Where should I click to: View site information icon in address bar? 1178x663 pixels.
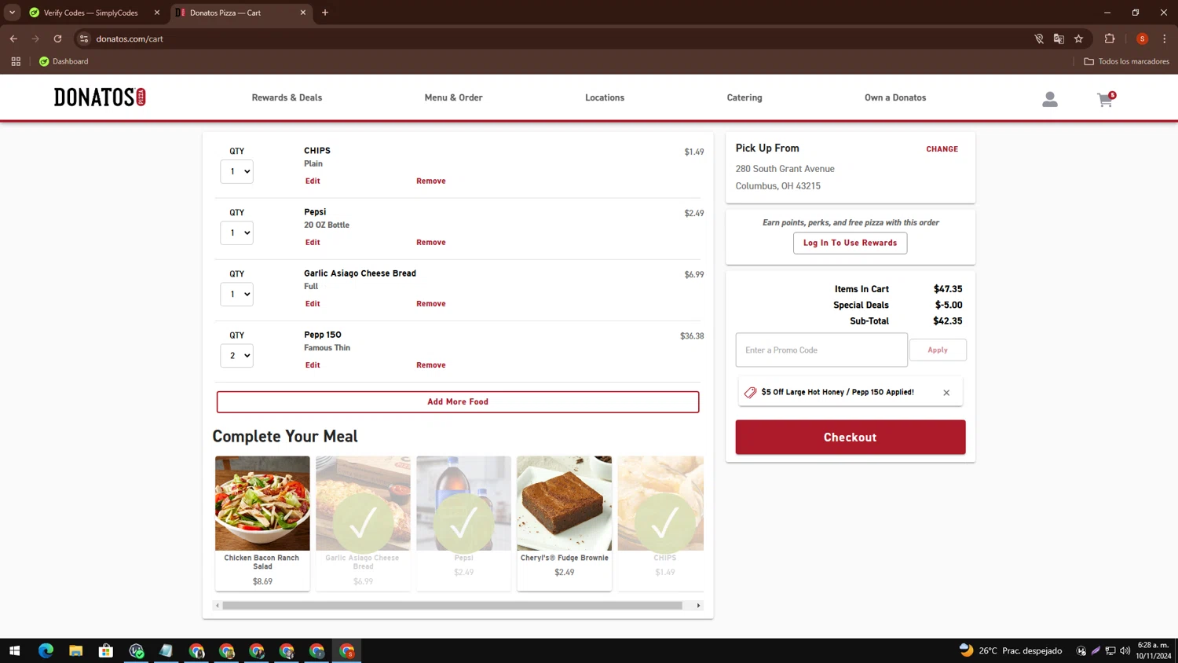[x=84, y=38]
